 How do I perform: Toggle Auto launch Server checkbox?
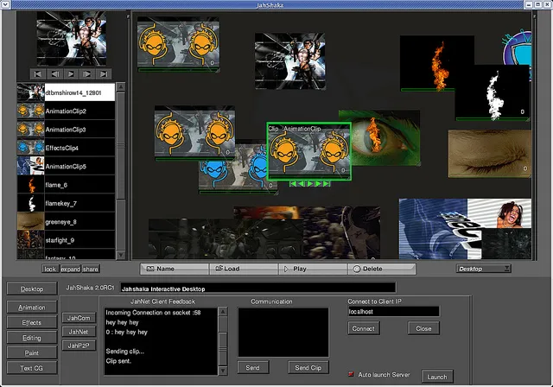[x=351, y=374]
